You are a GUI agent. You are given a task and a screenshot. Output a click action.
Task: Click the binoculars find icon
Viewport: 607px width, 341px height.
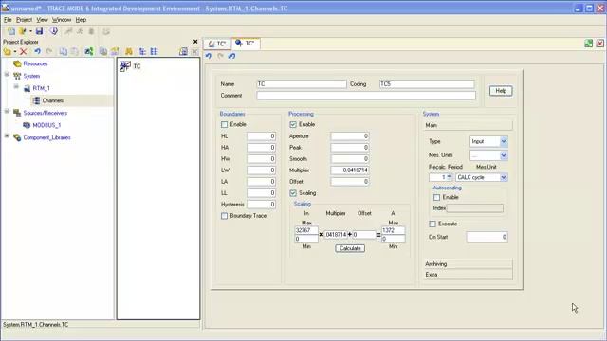129,51
